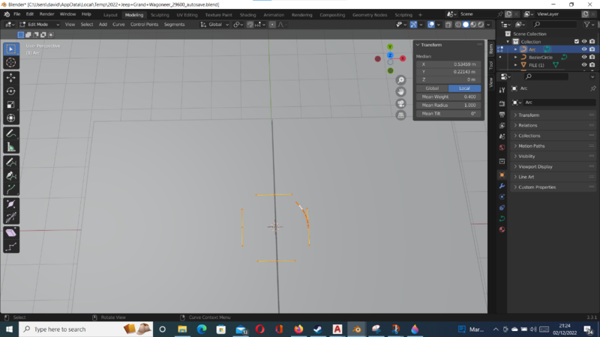Viewport: 600px width, 337px height.
Task: Switch to orthographic grid view icon
Action: [401, 115]
